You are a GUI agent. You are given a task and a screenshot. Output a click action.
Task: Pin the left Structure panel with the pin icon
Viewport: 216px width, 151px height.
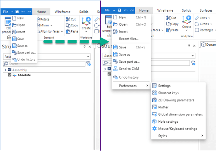coord(84,47)
